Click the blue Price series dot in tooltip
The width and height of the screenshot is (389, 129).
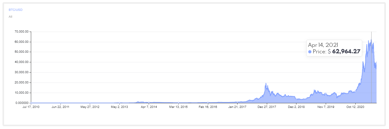(x=310, y=52)
